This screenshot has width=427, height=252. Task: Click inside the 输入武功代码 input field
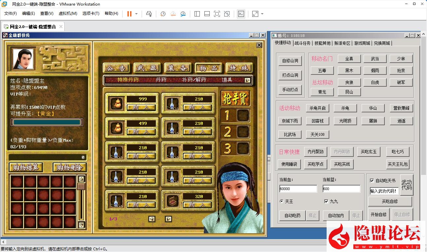384,190
